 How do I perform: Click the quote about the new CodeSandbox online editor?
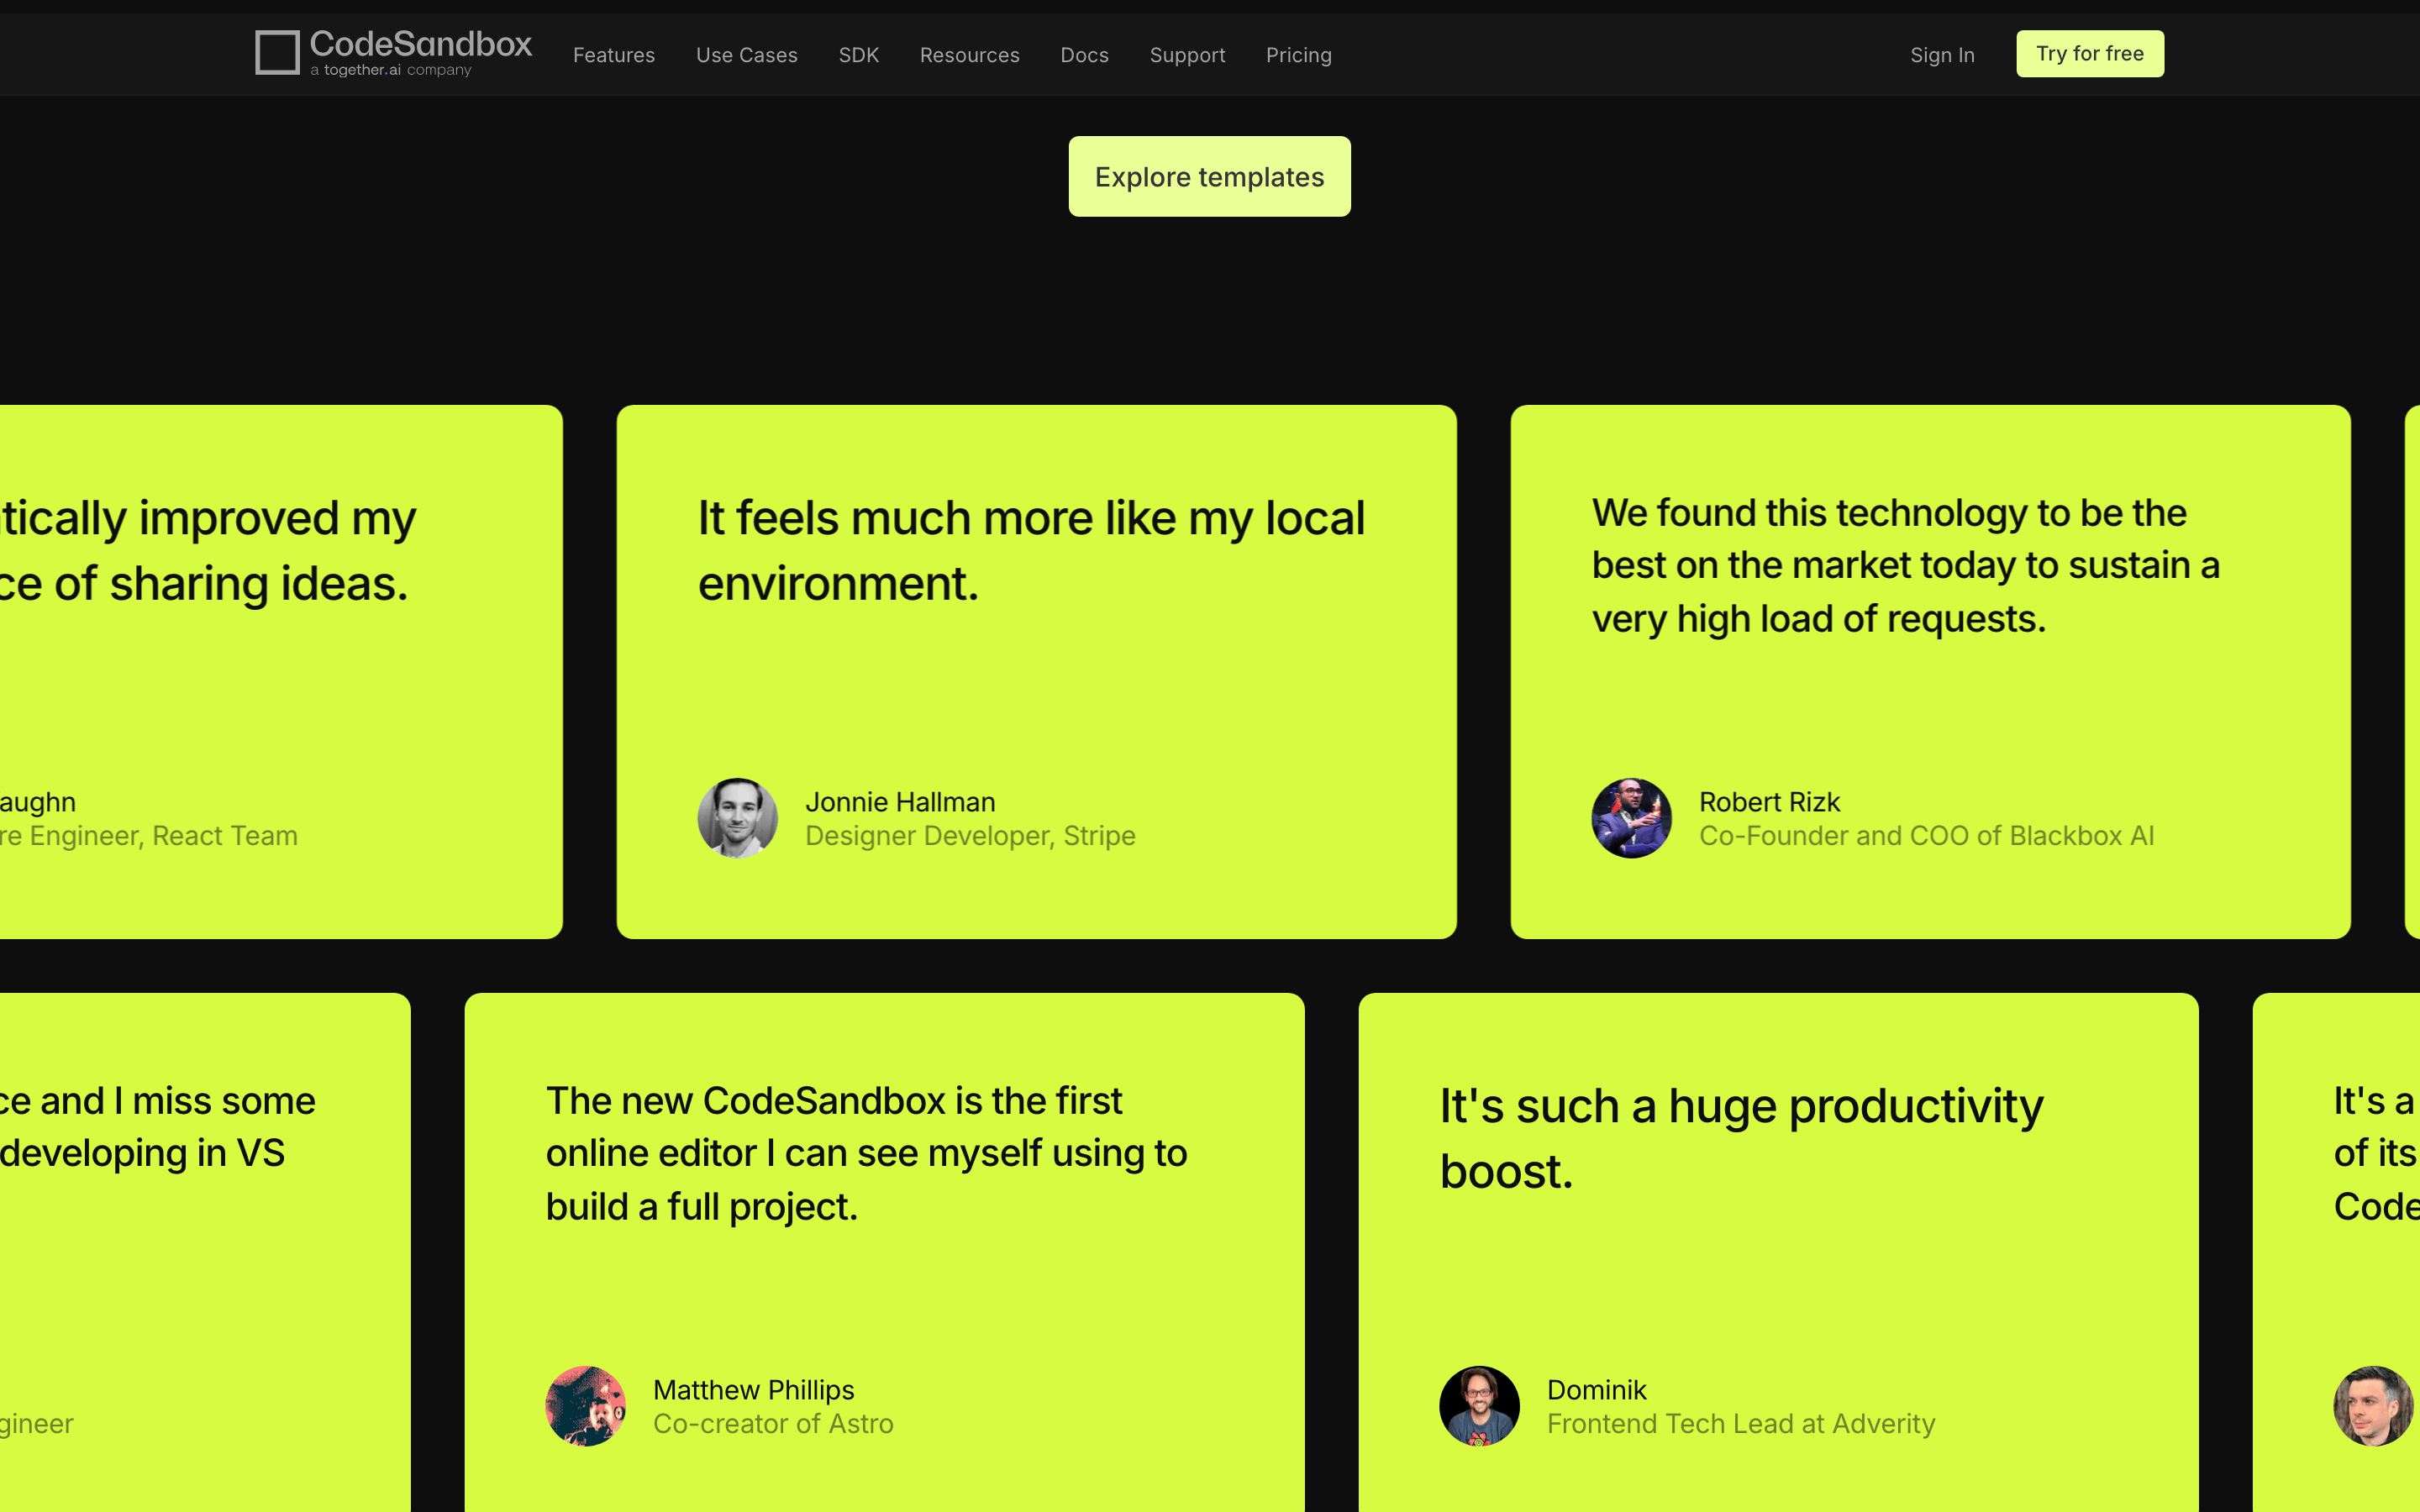[x=867, y=1153]
